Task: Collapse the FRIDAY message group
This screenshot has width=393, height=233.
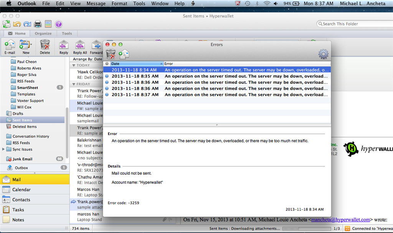Action: pos(74,84)
